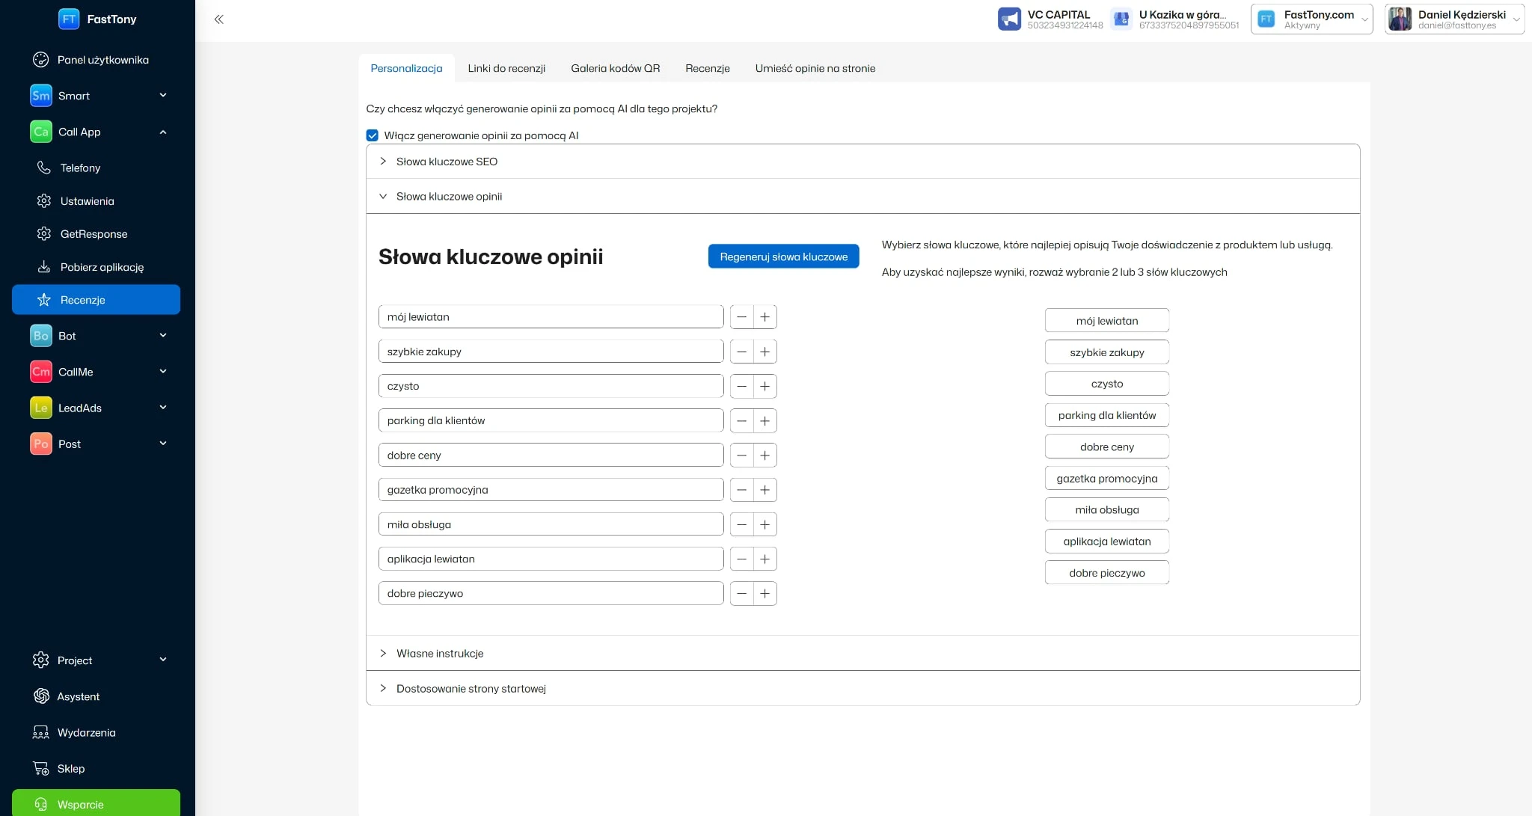Open Wydarzenia events icon
Screen dimensions: 1532x816
pyautogui.click(x=41, y=732)
